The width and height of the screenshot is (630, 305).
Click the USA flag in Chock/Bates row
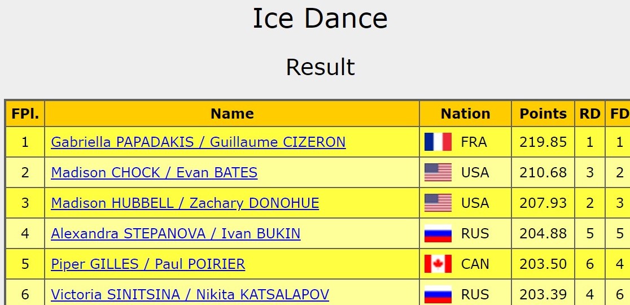click(438, 172)
